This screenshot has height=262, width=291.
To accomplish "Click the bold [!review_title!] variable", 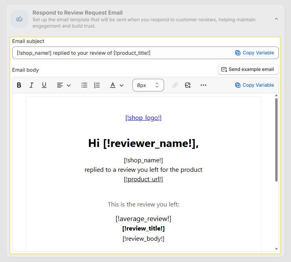I will click(144, 229).
